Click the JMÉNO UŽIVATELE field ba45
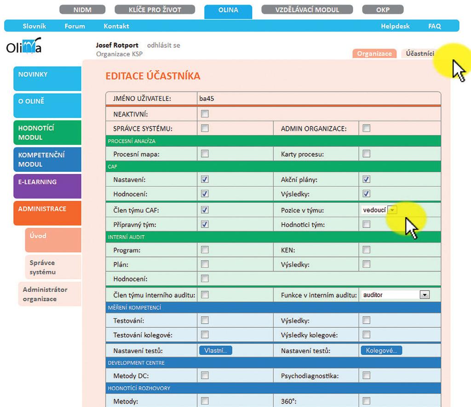This screenshot has height=407, width=471. [x=319, y=98]
